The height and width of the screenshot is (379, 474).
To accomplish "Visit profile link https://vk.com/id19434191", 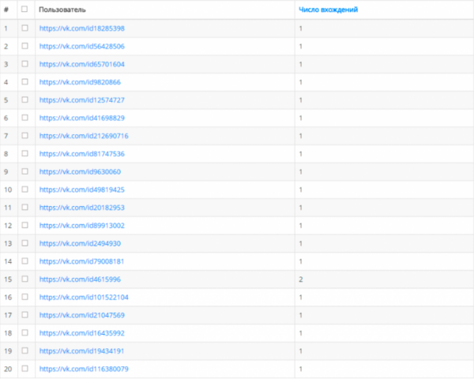I will (x=82, y=351).
